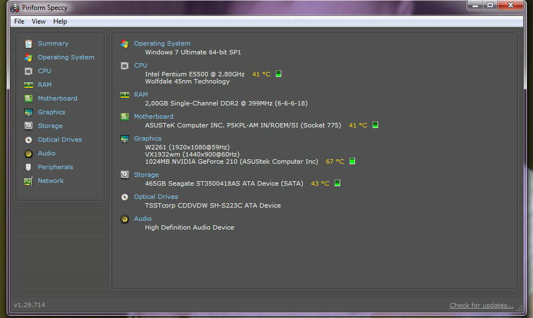Select CPU section in the sidebar

(x=44, y=71)
